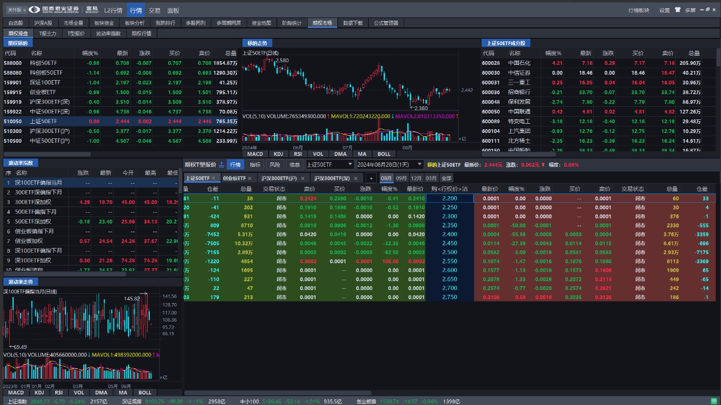Select RSI indicator under 波动率走势 chart

coord(59,392)
